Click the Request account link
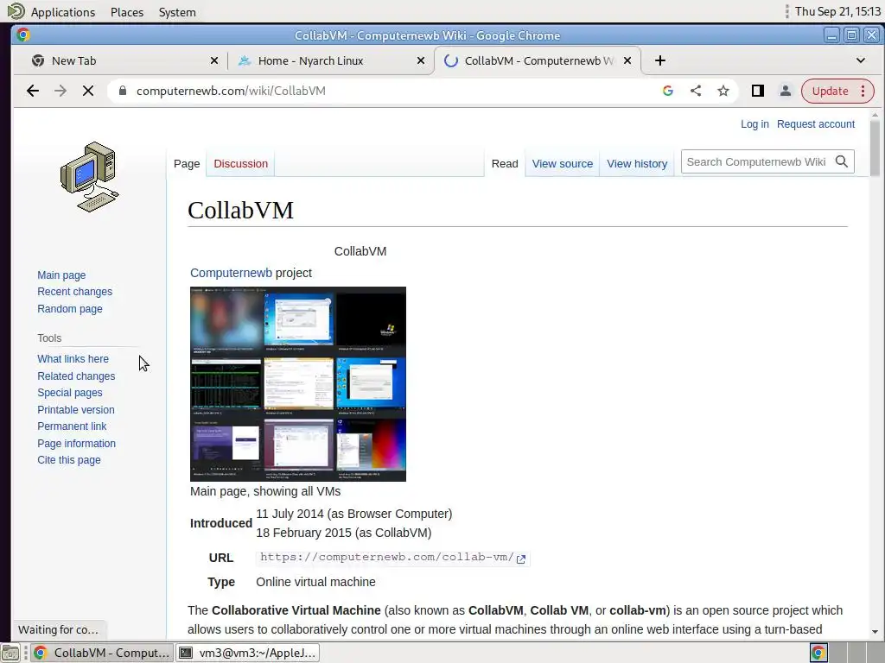 [816, 124]
